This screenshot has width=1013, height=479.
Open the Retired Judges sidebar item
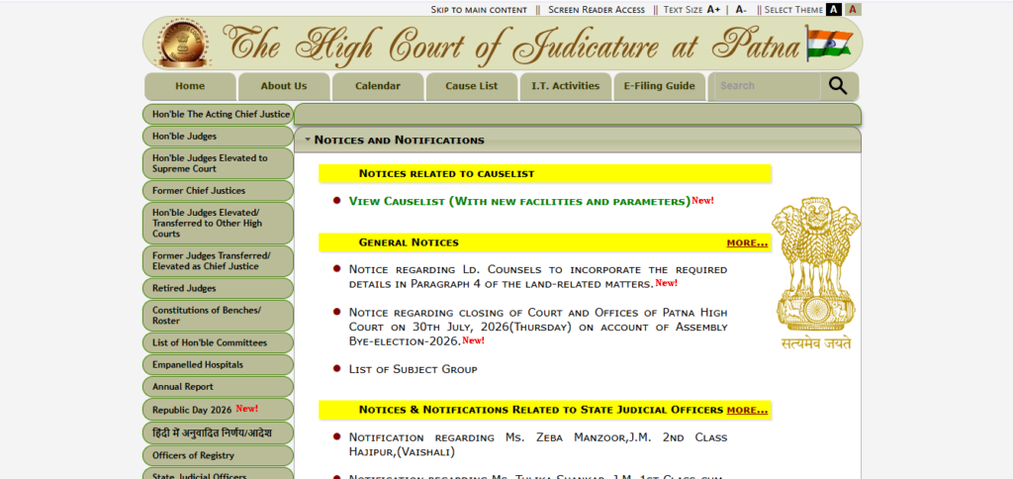pos(218,288)
